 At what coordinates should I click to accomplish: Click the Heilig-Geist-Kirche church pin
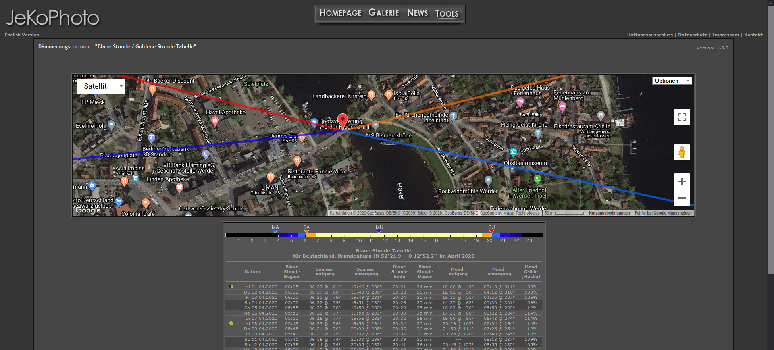tap(537, 133)
